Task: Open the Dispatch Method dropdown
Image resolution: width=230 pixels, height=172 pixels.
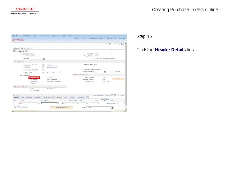Action: 105,72
